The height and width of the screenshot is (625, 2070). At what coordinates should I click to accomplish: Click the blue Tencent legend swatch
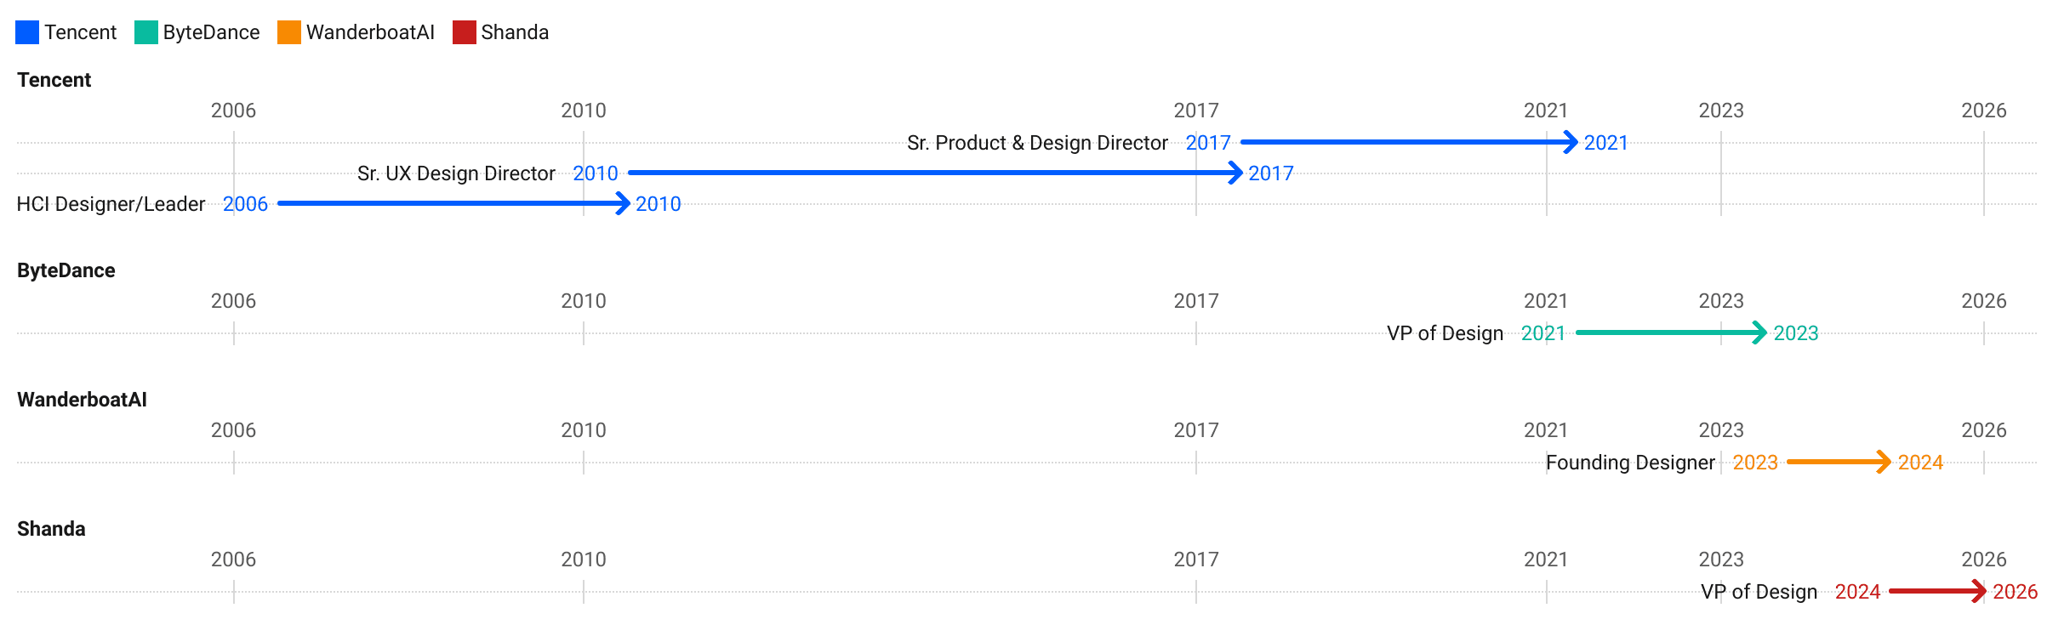click(27, 32)
